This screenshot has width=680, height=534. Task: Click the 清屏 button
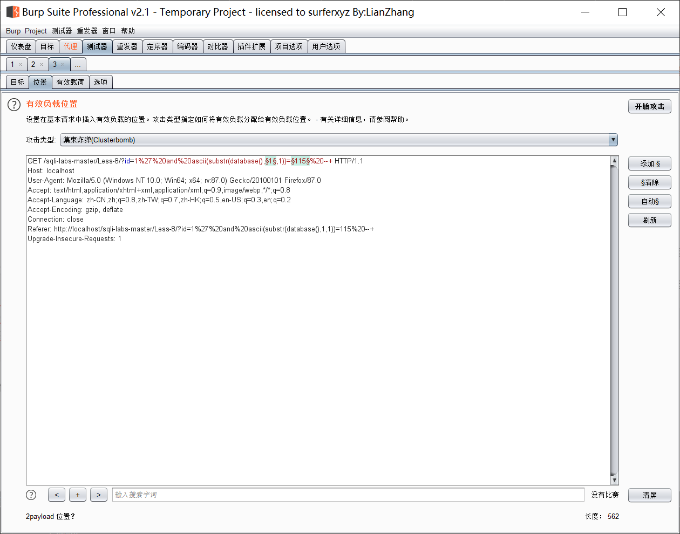point(650,495)
